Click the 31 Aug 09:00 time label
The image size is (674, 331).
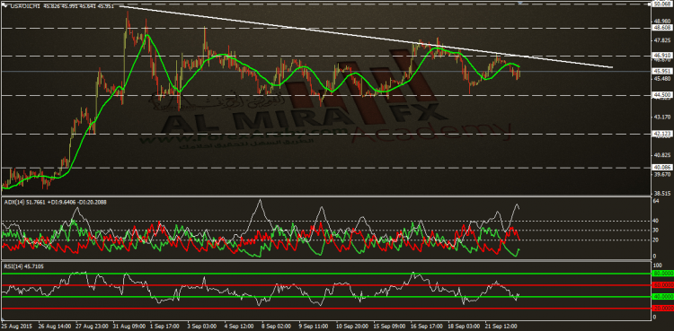pyautogui.click(x=129, y=327)
